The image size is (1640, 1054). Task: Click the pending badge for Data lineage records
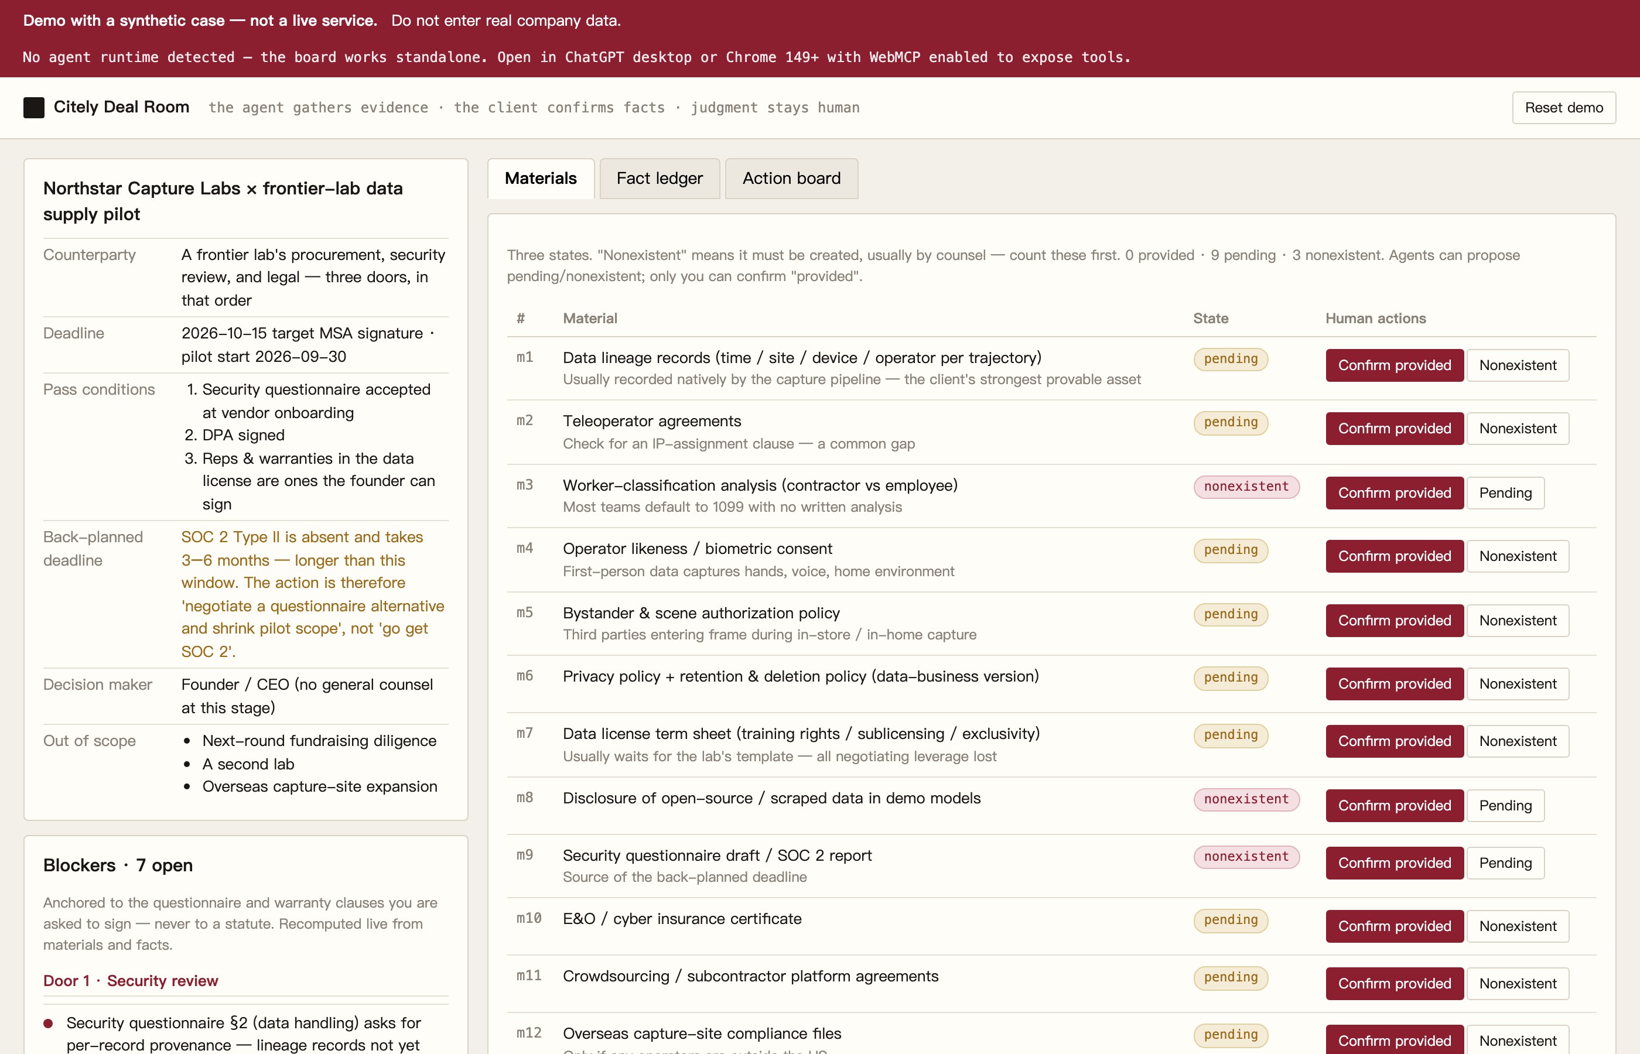click(1231, 360)
